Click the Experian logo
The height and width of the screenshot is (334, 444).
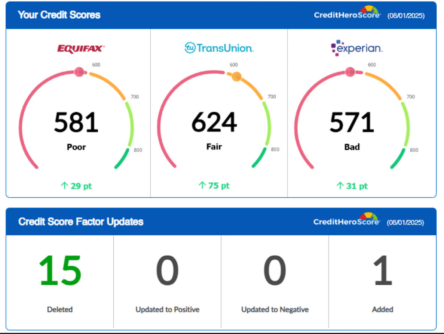[x=357, y=48]
